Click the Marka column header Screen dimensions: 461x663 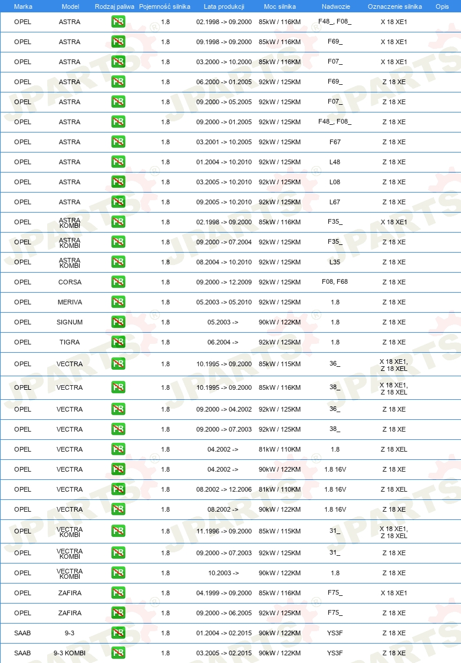(23, 6)
